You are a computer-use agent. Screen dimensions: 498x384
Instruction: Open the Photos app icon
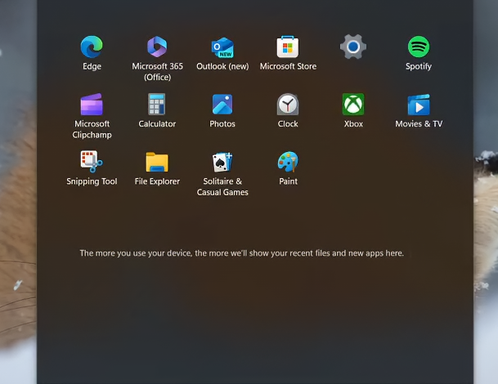(222, 104)
